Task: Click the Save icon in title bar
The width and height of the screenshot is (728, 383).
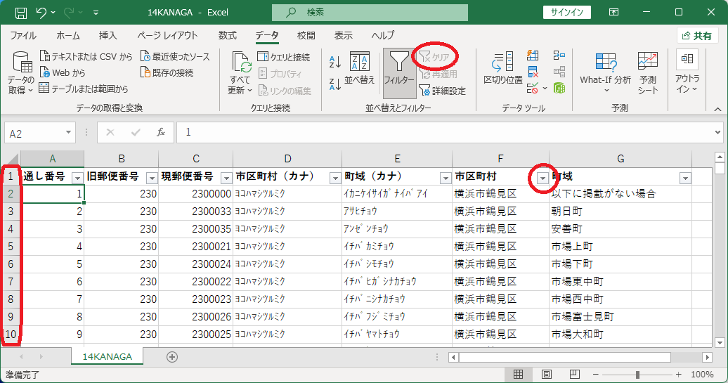Action: [21, 13]
